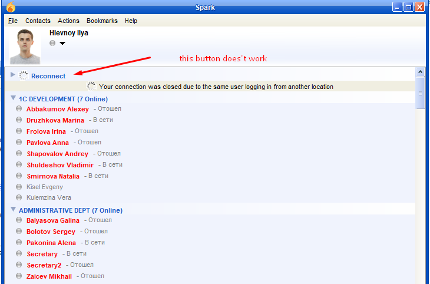This screenshot has width=430, height=284.
Task: Select the Secretary2 contact
Action: click(x=44, y=265)
